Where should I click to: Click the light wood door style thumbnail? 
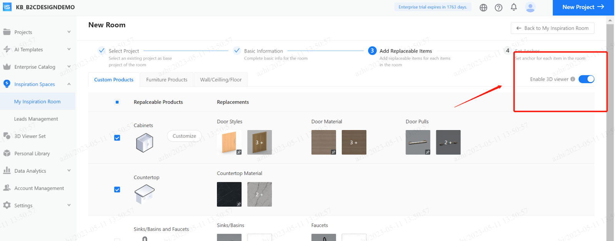click(229, 142)
